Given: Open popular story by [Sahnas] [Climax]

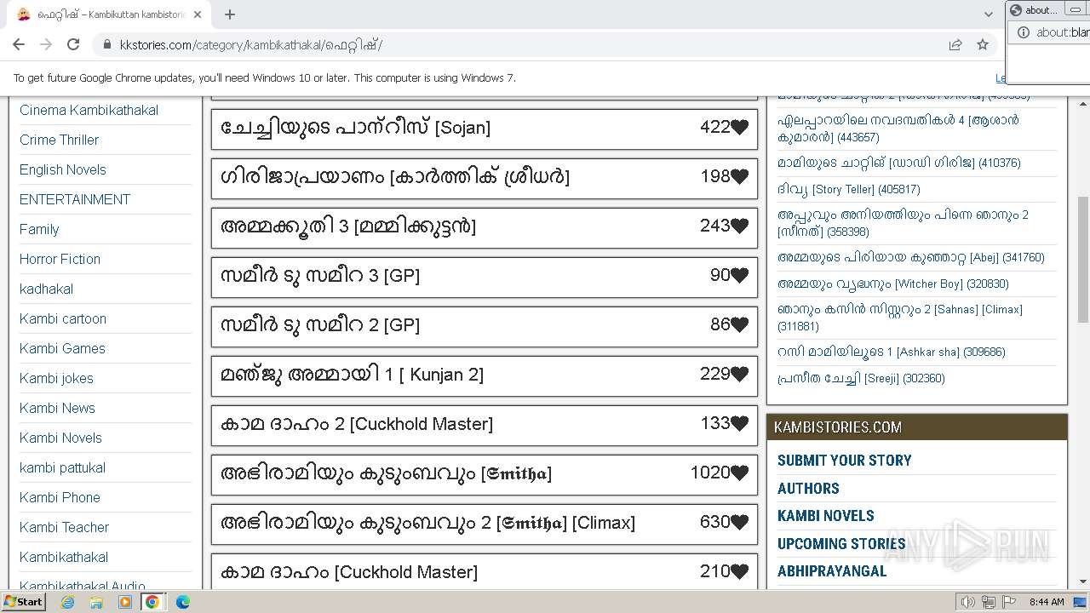Looking at the screenshot, I should tap(899, 318).
